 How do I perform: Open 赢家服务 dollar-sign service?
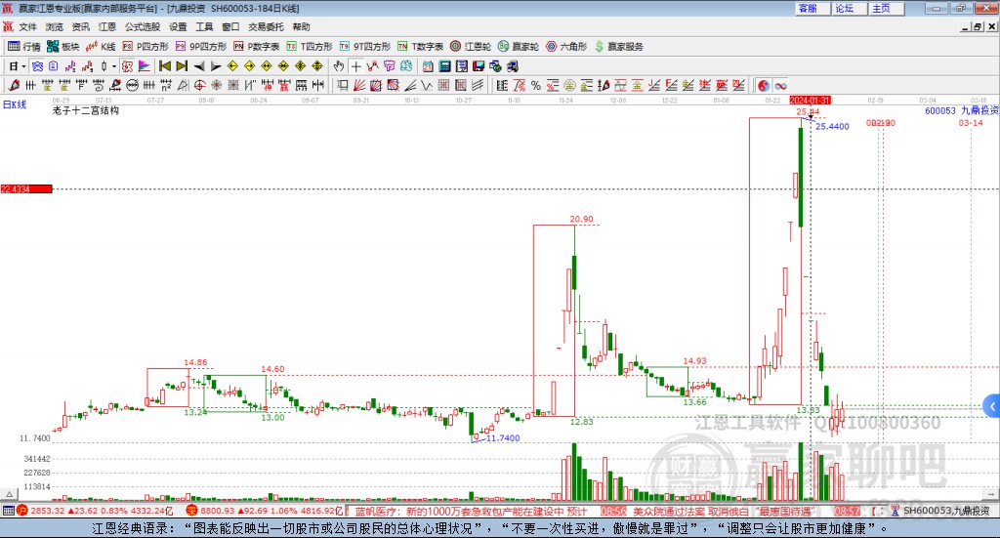click(619, 47)
